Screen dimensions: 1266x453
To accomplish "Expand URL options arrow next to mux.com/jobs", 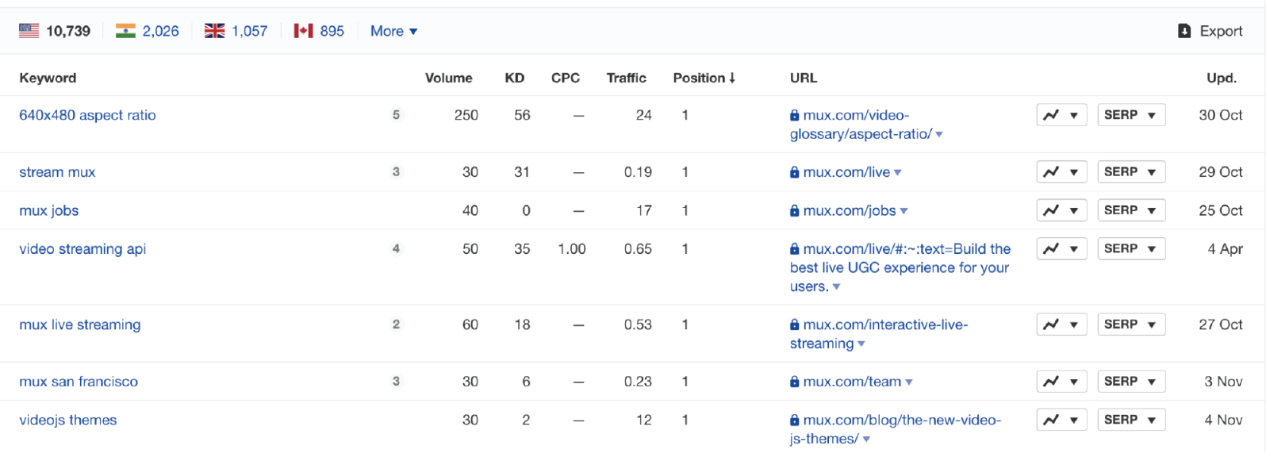I will coord(904,211).
